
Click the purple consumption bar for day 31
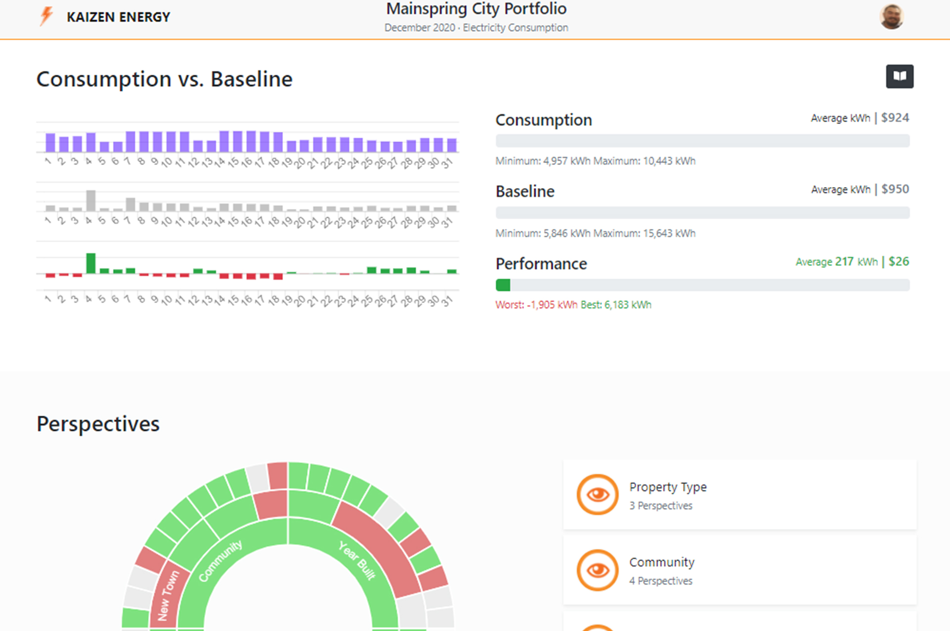452,145
